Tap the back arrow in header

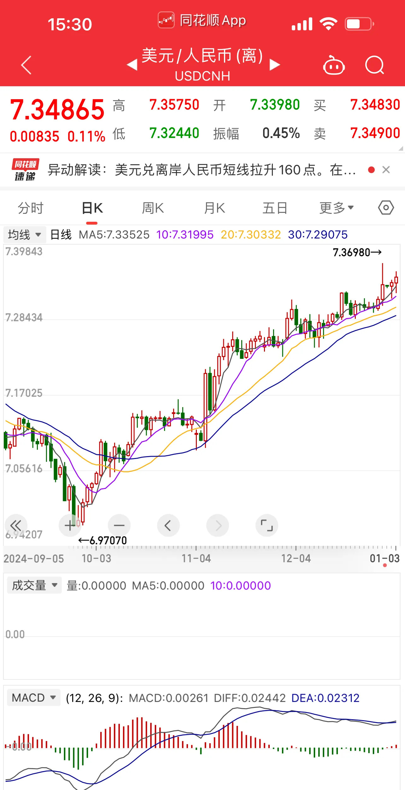click(26, 65)
